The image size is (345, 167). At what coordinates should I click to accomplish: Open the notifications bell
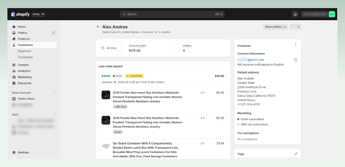(295, 14)
